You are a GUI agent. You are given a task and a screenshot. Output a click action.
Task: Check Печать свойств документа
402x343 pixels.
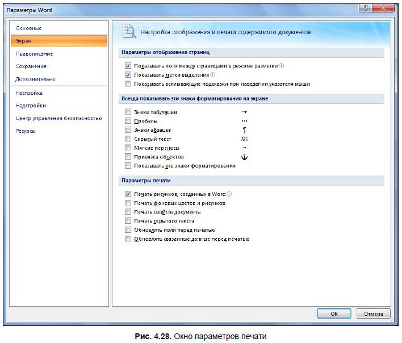[x=128, y=212]
